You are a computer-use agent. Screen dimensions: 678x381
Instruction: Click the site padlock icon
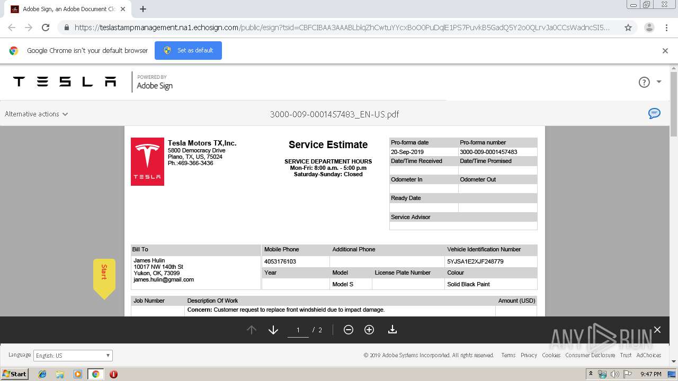(x=66, y=28)
